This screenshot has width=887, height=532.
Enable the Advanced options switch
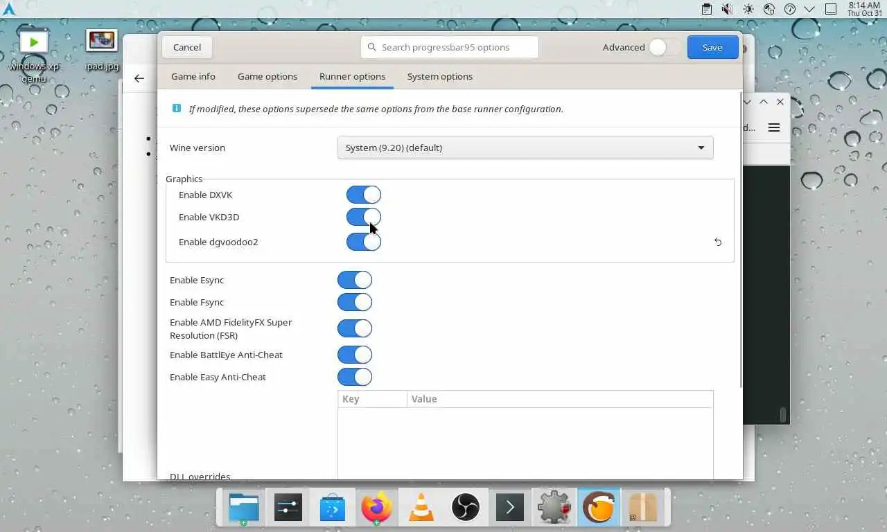click(x=665, y=47)
